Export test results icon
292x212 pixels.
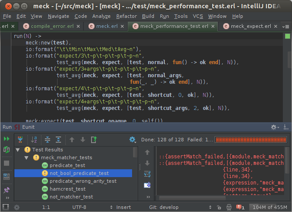94,140
